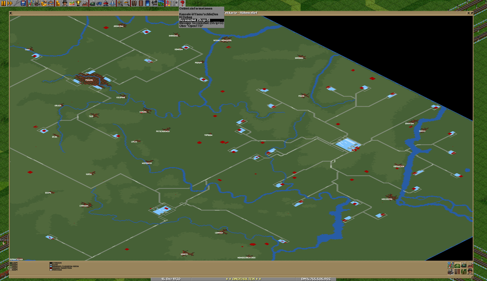Open the landscaping terrain tool menu
Image resolution: width=487 pixels, height=281 pixels.
[161, 3]
